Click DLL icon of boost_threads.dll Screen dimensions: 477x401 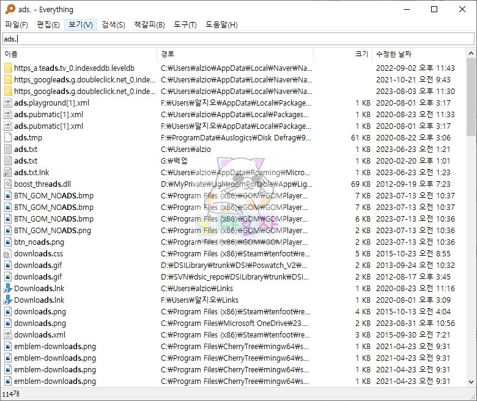click(x=8, y=184)
